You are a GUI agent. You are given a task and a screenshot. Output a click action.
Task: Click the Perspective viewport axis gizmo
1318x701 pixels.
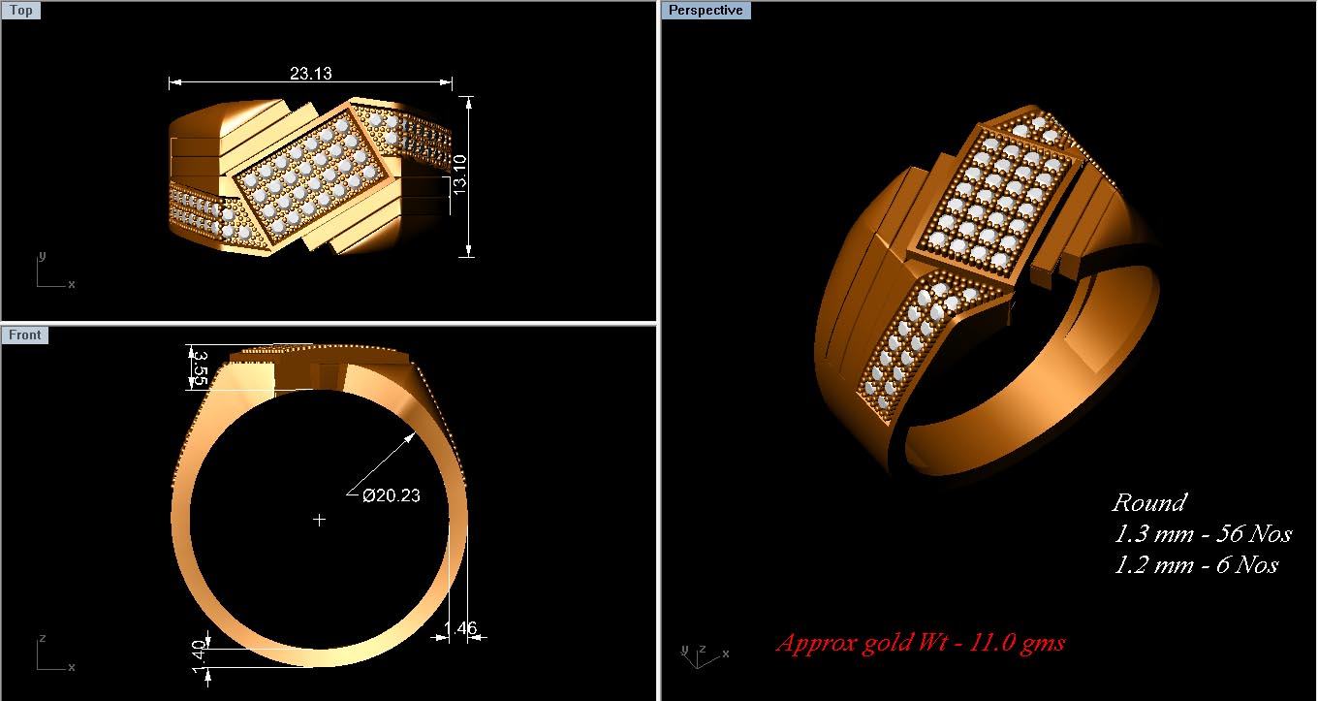tap(700, 657)
